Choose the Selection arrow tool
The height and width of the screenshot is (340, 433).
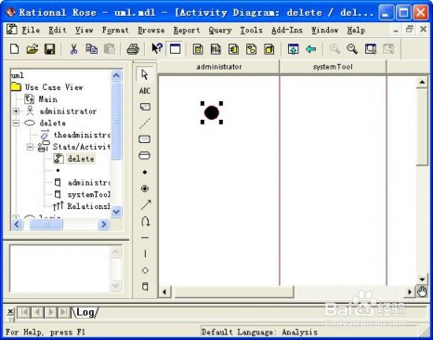tap(145, 74)
